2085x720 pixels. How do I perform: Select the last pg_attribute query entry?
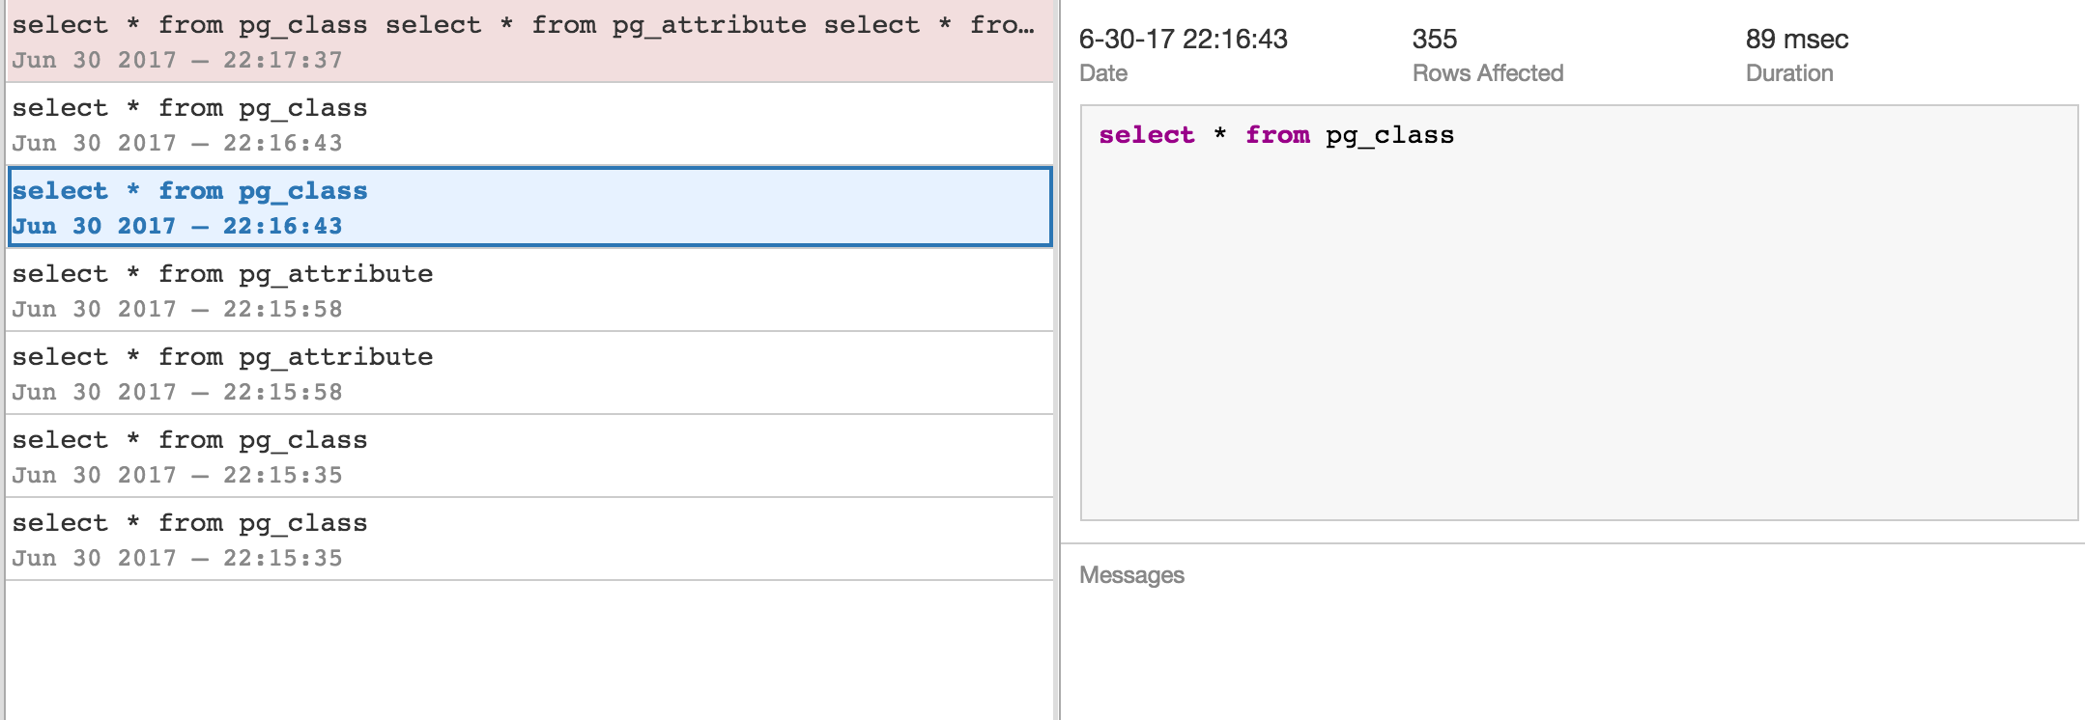pyautogui.click(x=528, y=374)
